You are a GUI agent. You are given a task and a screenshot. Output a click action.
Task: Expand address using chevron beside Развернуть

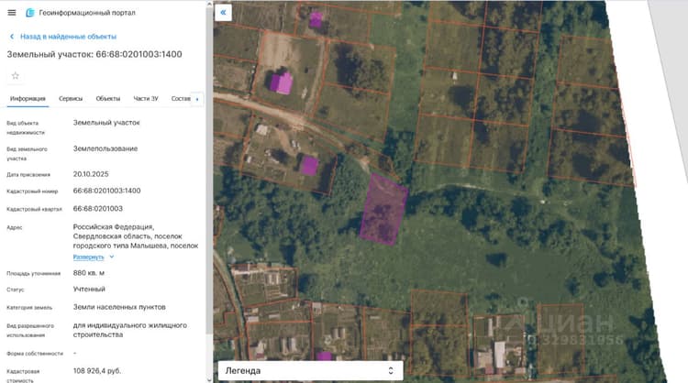111,257
